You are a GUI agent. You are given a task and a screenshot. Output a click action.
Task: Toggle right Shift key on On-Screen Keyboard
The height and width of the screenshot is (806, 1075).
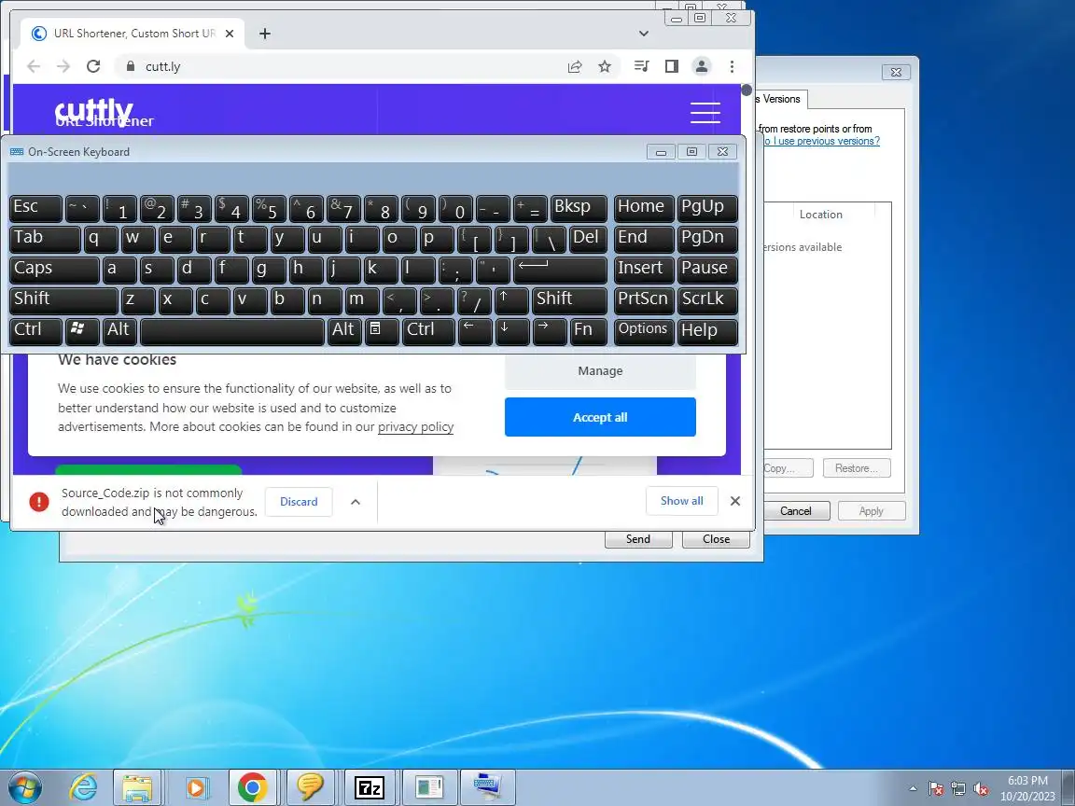(570, 300)
